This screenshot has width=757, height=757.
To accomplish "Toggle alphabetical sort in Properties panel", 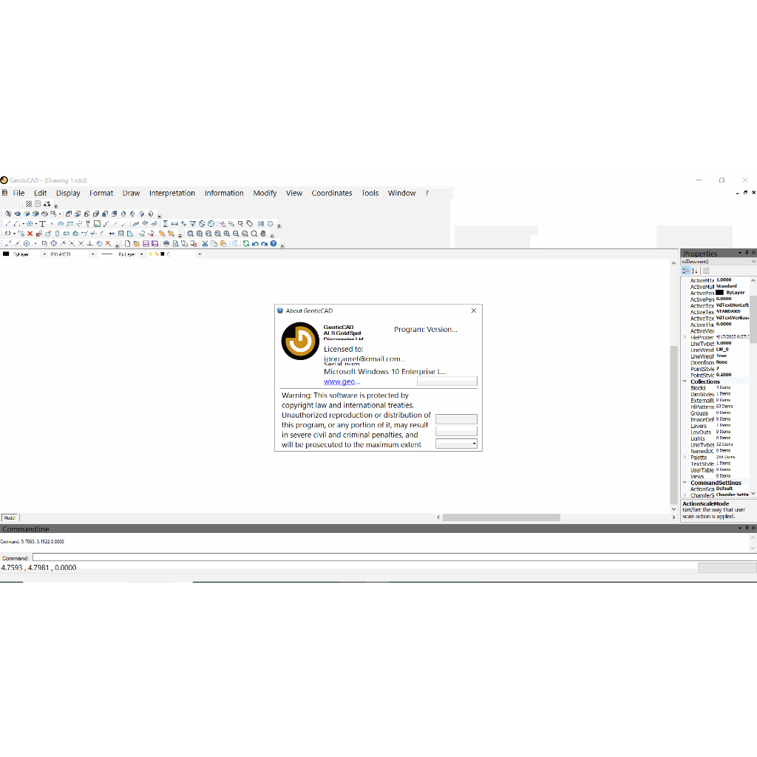I will tap(695, 271).
